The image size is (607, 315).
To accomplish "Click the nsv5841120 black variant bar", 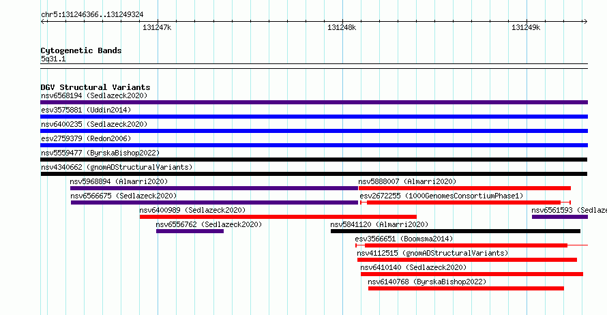I will click(x=456, y=231).
